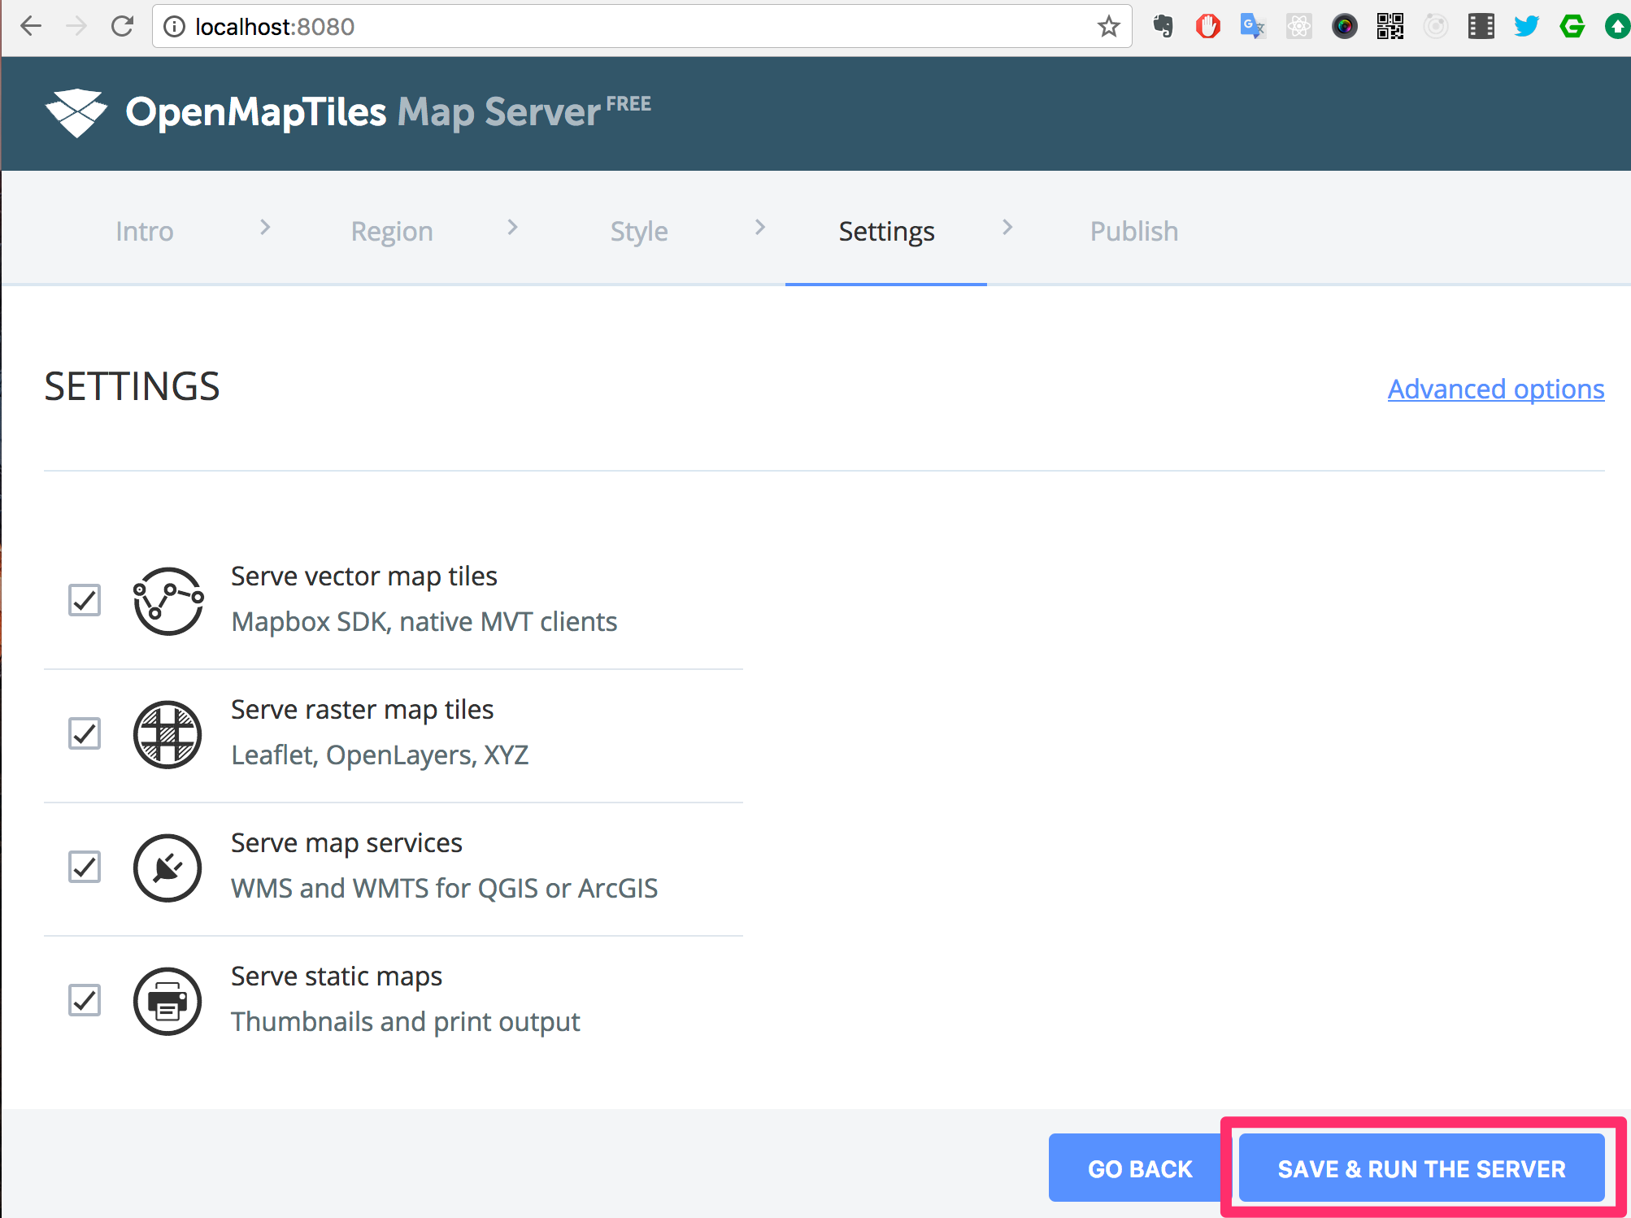The width and height of the screenshot is (1631, 1218).
Task: Click the chevron between Style and Settings
Action: coord(759,228)
